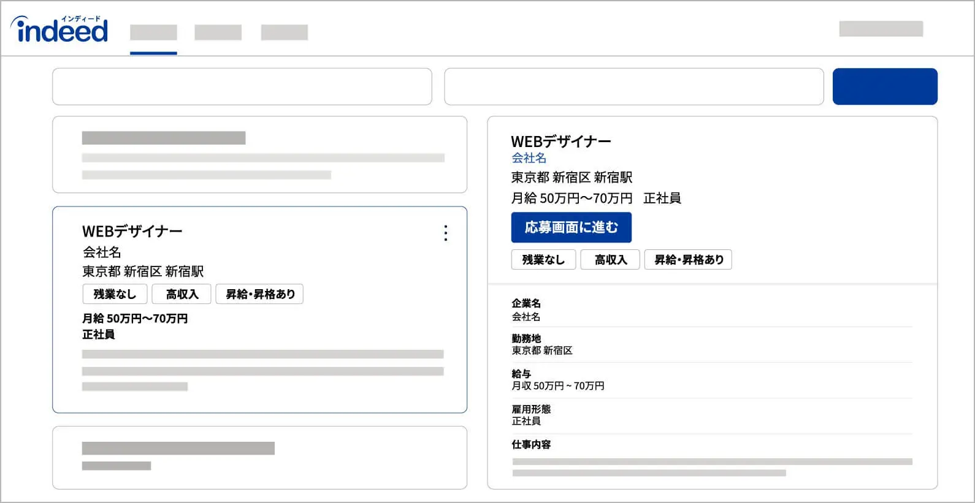Click 月収 50万円 ~ 70万円 value
Screen dimensions: 975x503
[x=558, y=386]
